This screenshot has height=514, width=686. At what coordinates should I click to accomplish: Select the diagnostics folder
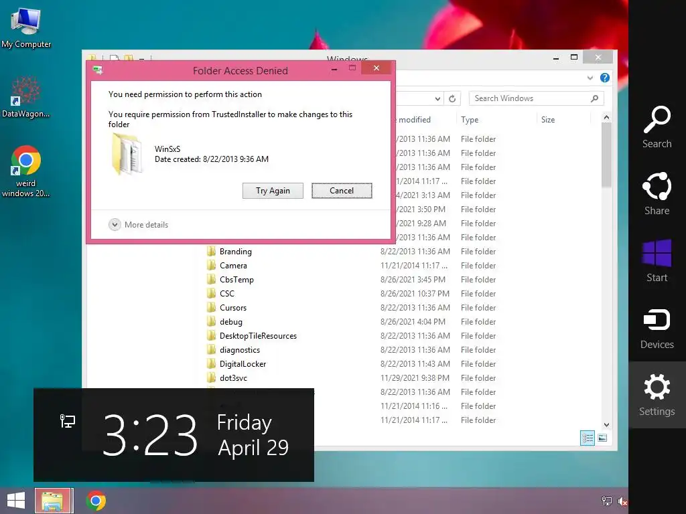[240, 349]
